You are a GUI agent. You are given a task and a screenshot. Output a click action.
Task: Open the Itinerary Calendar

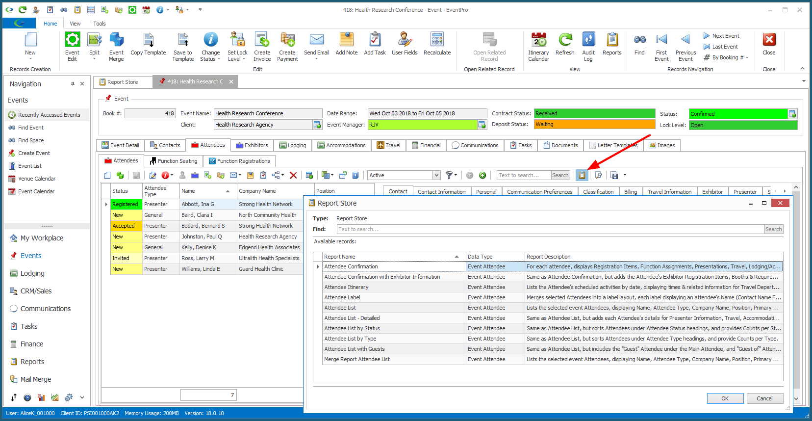[538, 47]
